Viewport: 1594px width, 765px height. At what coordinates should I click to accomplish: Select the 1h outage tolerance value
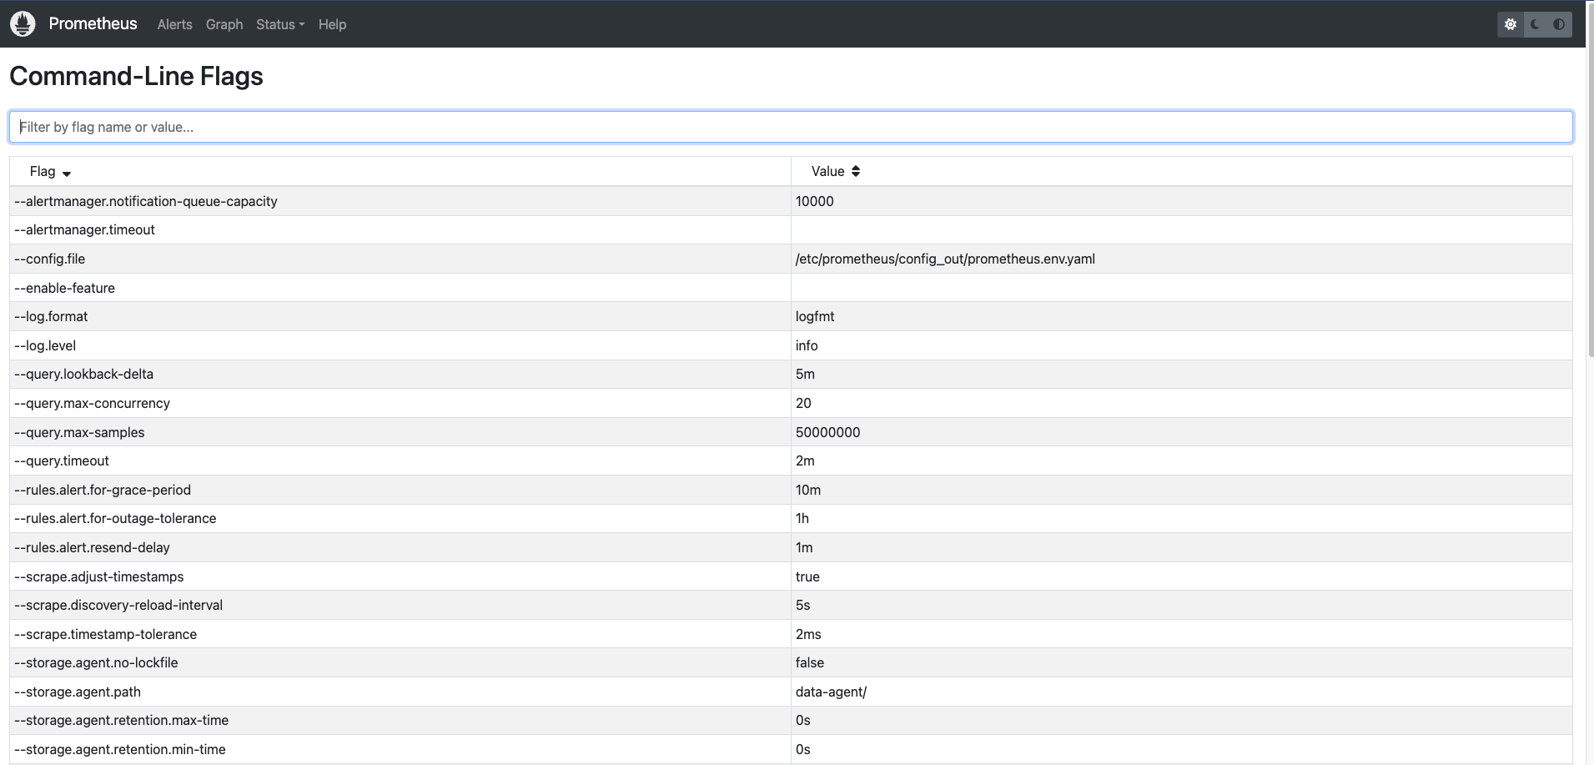pos(802,518)
